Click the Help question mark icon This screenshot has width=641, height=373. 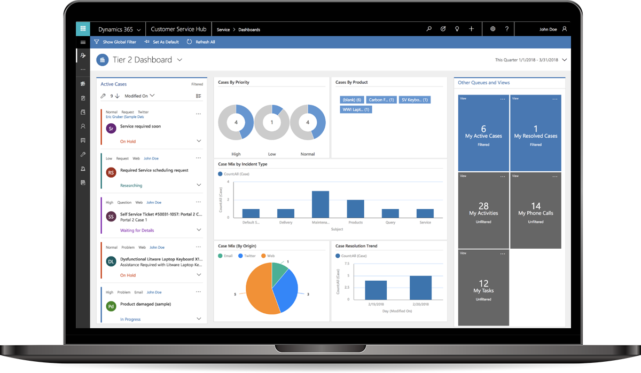click(506, 29)
